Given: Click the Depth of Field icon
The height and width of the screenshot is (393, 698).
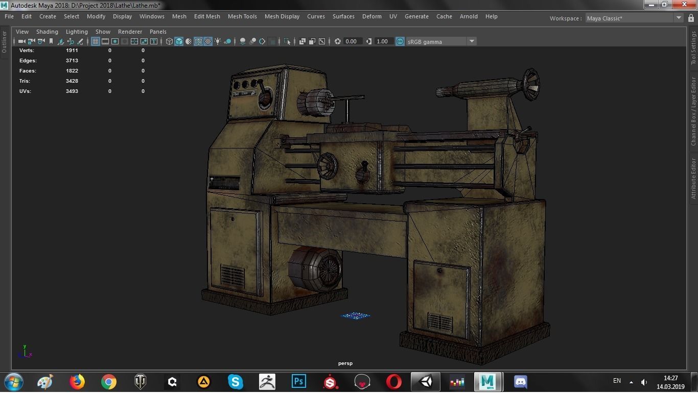Looking at the screenshot, I should click(272, 41).
